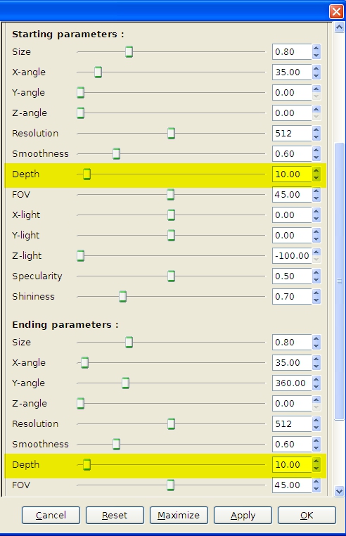This screenshot has width=346, height=536.
Task: Increase starting Shininess using the up arrow
Action: tap(316, 293)
